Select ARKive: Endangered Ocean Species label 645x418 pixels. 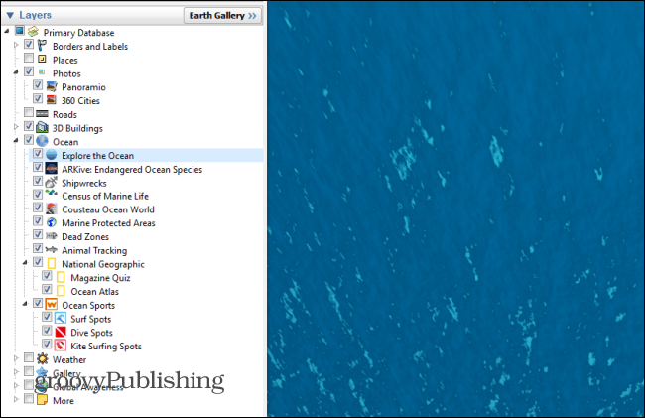[x=132, y=169]
